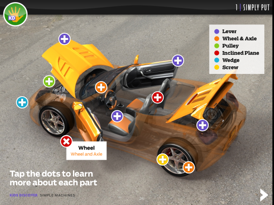Tap the purple dot on the driver seat

[117, 116]
